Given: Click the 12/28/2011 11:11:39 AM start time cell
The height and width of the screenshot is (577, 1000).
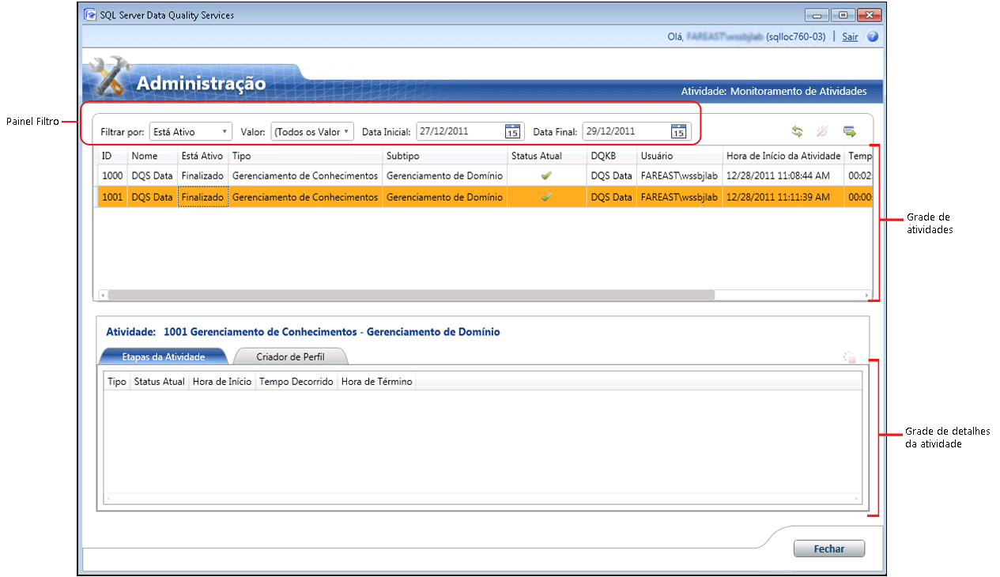Looking at the screenshot, I should [783, 197].
